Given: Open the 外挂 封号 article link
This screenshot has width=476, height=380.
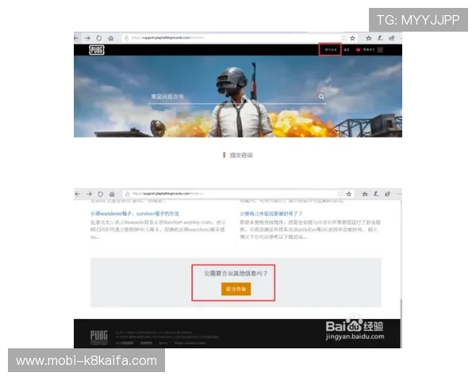Looking at the screenshot, I should point(271,214).
